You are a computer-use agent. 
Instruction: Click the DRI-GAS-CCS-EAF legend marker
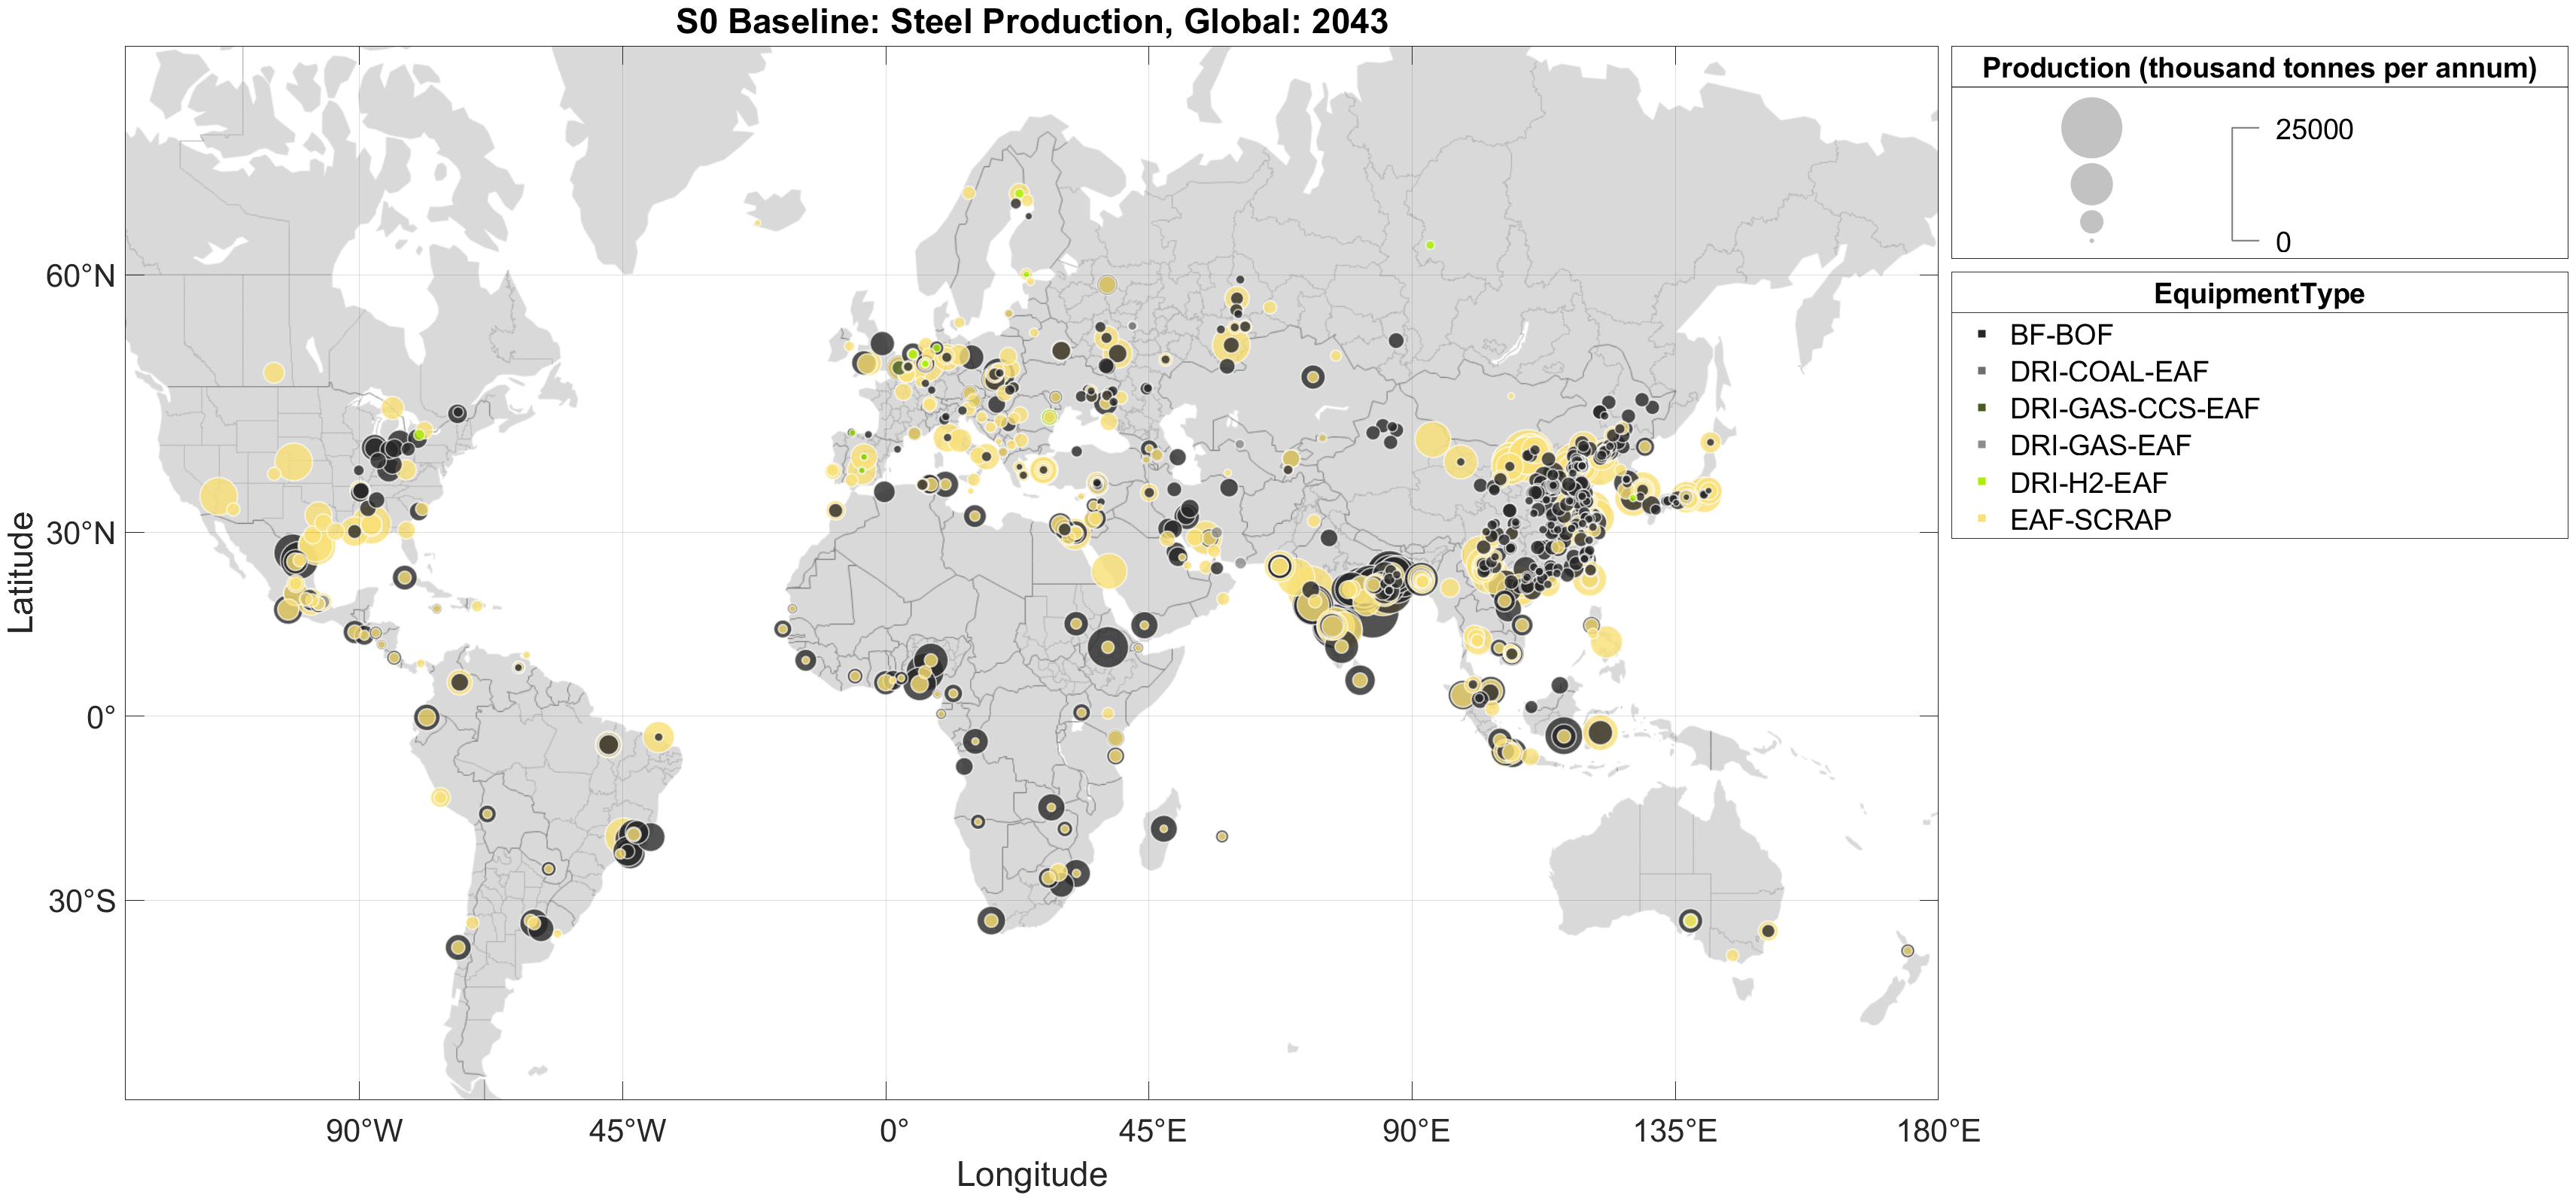click(x=1982, y=408)
